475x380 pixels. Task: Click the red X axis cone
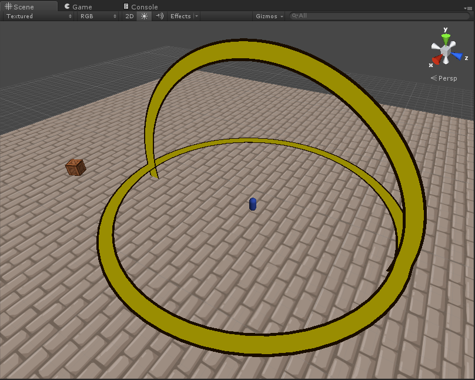[437, 59]
